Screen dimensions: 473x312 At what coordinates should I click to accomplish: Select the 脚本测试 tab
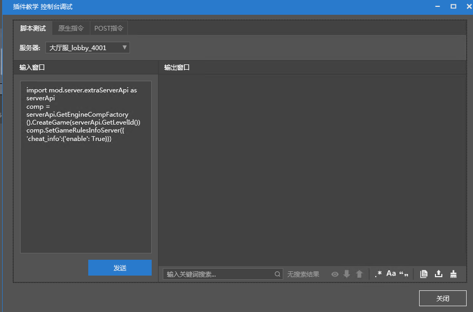click(x=33, y=29)
